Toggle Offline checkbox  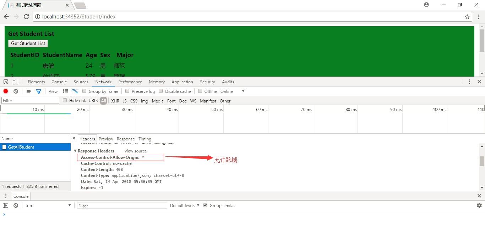pyautogui.click(x=200, y=91)
